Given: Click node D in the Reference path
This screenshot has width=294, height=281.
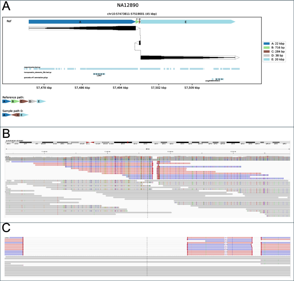Looking at the screenshot, I should coord(30,102).
